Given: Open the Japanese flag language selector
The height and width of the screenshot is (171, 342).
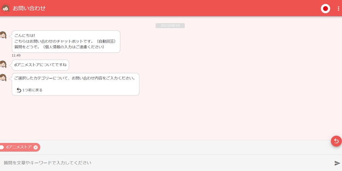Looking at the screenshot, I should click(325, 9).
